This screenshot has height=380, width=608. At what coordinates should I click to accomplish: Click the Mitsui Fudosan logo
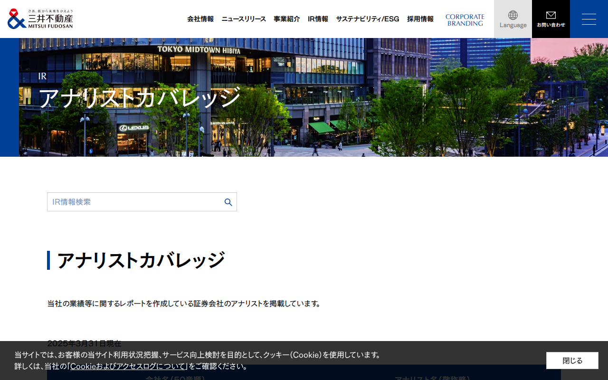(40, 19)
